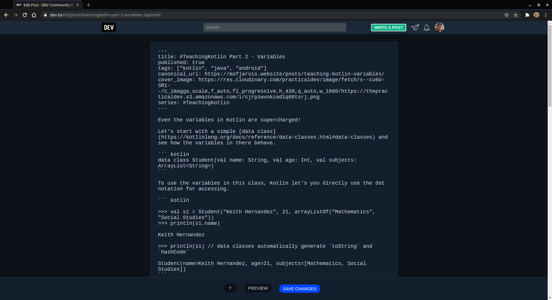Click the address bar URL
The image size is (552, 300).
pos(105,15)
